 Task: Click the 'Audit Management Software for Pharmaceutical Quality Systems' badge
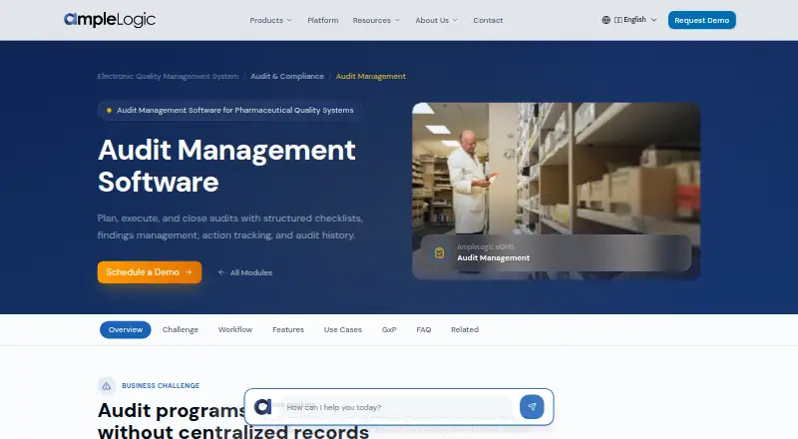point(229,110)
